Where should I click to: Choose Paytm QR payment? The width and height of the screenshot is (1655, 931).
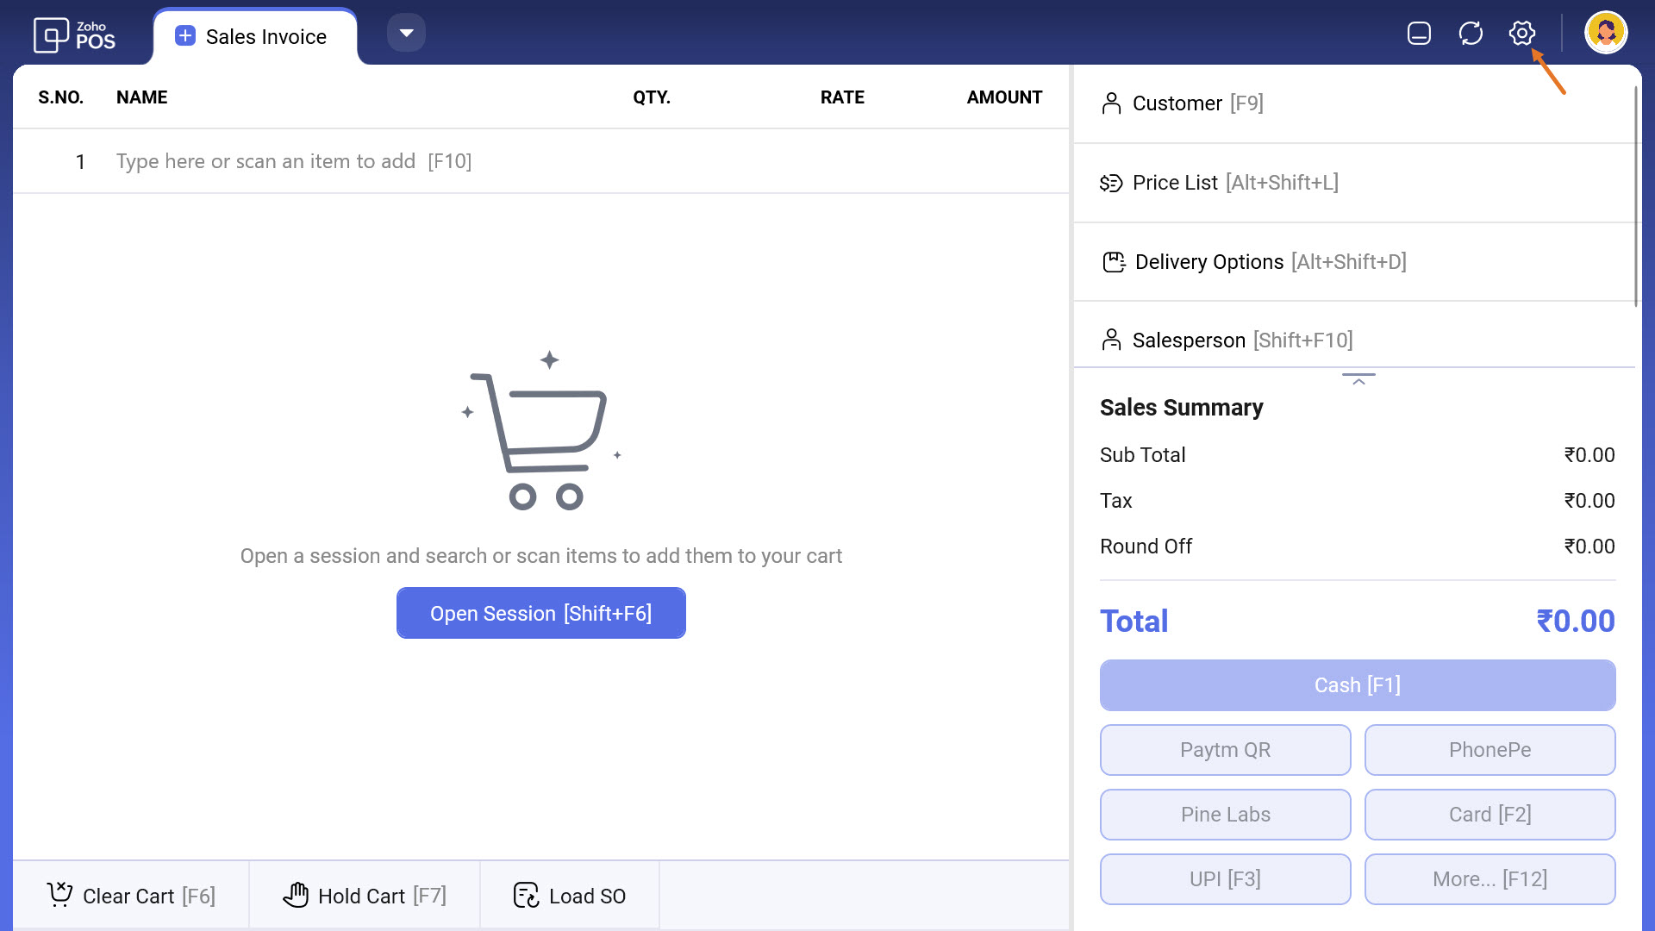point(1225,750)
